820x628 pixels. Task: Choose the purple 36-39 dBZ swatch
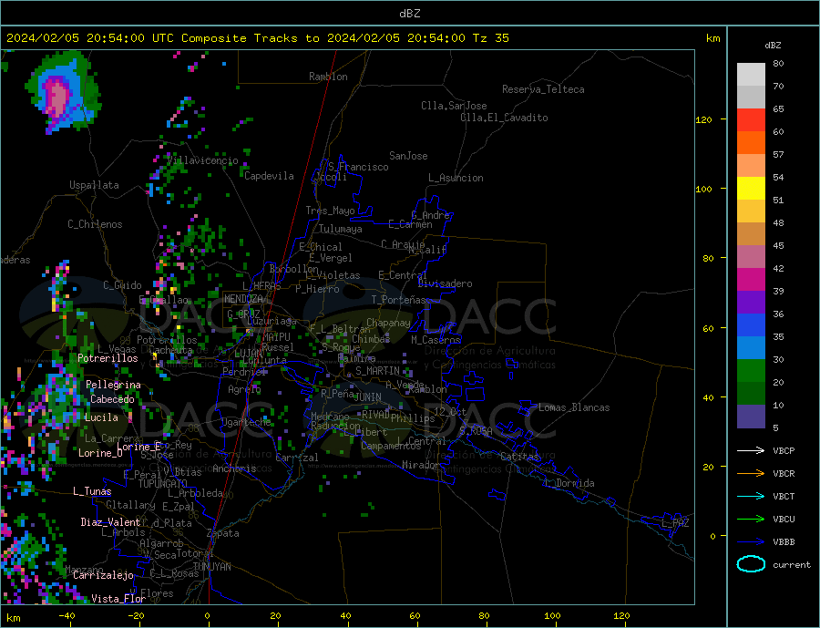point(751,303)
